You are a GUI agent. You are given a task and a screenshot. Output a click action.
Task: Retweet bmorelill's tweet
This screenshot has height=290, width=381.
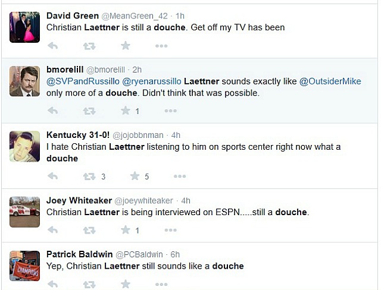coord(89,111)
